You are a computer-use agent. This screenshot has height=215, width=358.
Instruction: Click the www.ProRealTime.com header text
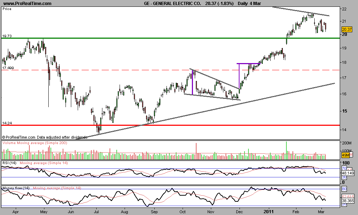coord(28,4)
